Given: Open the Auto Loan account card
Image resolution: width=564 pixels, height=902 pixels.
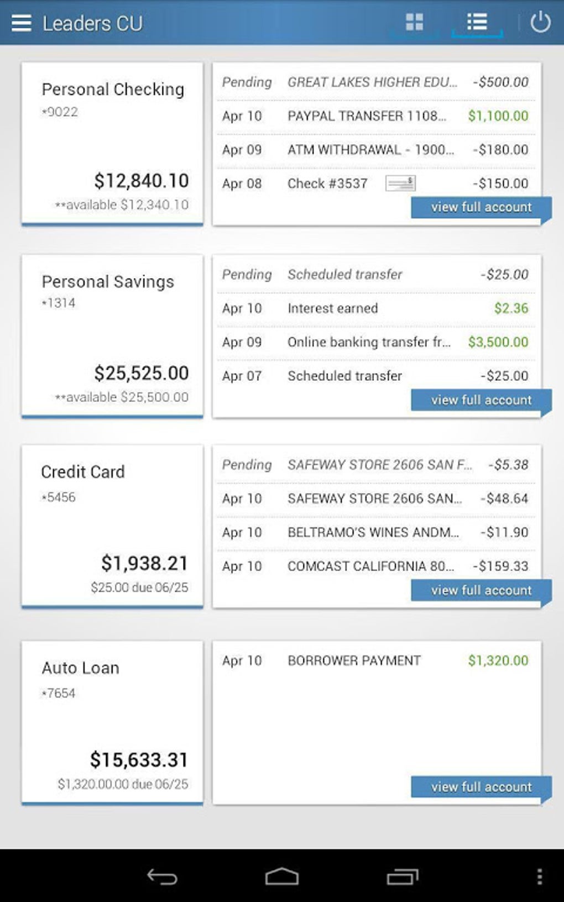Looking at the screenshot, I should pyautogui.click(x=112, y=722).
